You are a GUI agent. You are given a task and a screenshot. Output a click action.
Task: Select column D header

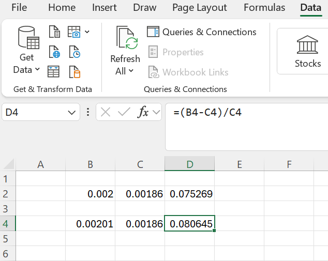pos(190,164)
